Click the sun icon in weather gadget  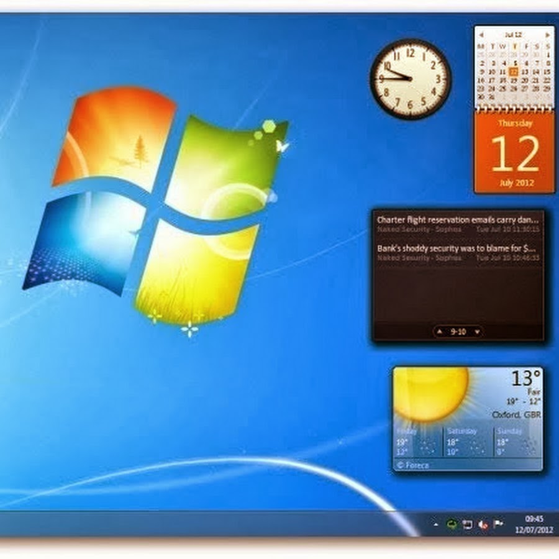point(432,393)
